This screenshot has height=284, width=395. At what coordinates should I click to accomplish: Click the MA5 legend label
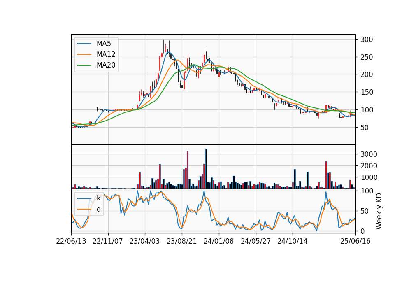click(104, 44)
